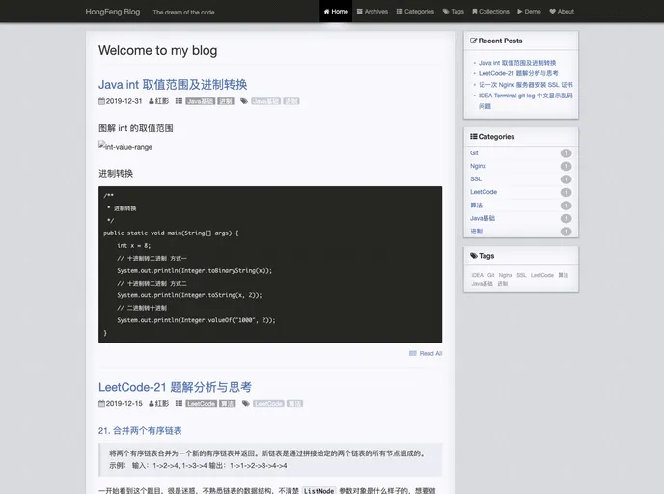Click the calendar icon beside 2019-12-31
The height and width of the screenshot is (494, 664).
coord(101,101)
